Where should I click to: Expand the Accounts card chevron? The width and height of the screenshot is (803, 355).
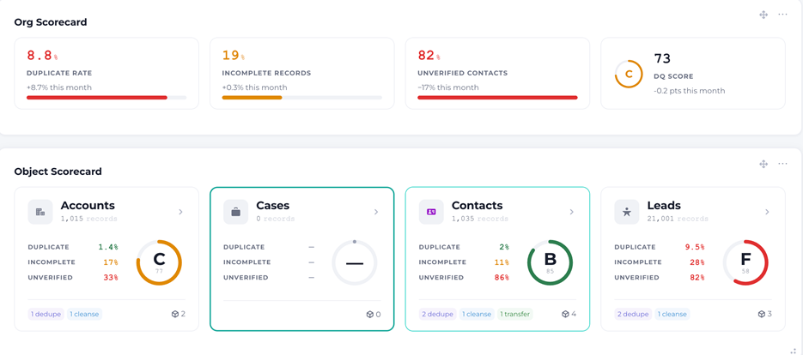coord(180,212)
